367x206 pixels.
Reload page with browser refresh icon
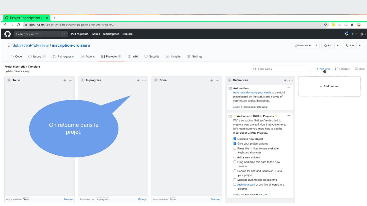[18, 25]
